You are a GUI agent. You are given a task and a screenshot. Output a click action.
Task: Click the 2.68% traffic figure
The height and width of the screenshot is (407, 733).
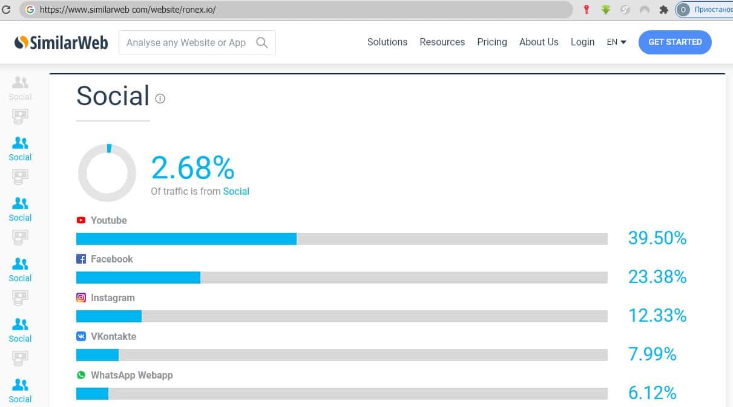192,168
